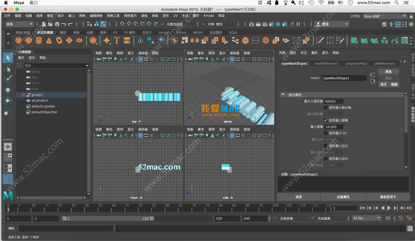415x241 pixels.
Task: Click the Outliner horizontal scrollbar
Action: point(51,198)
